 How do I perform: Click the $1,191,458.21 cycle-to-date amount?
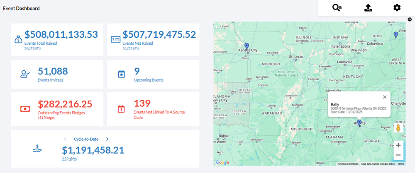pyautogui.click(x=93, y=150)
